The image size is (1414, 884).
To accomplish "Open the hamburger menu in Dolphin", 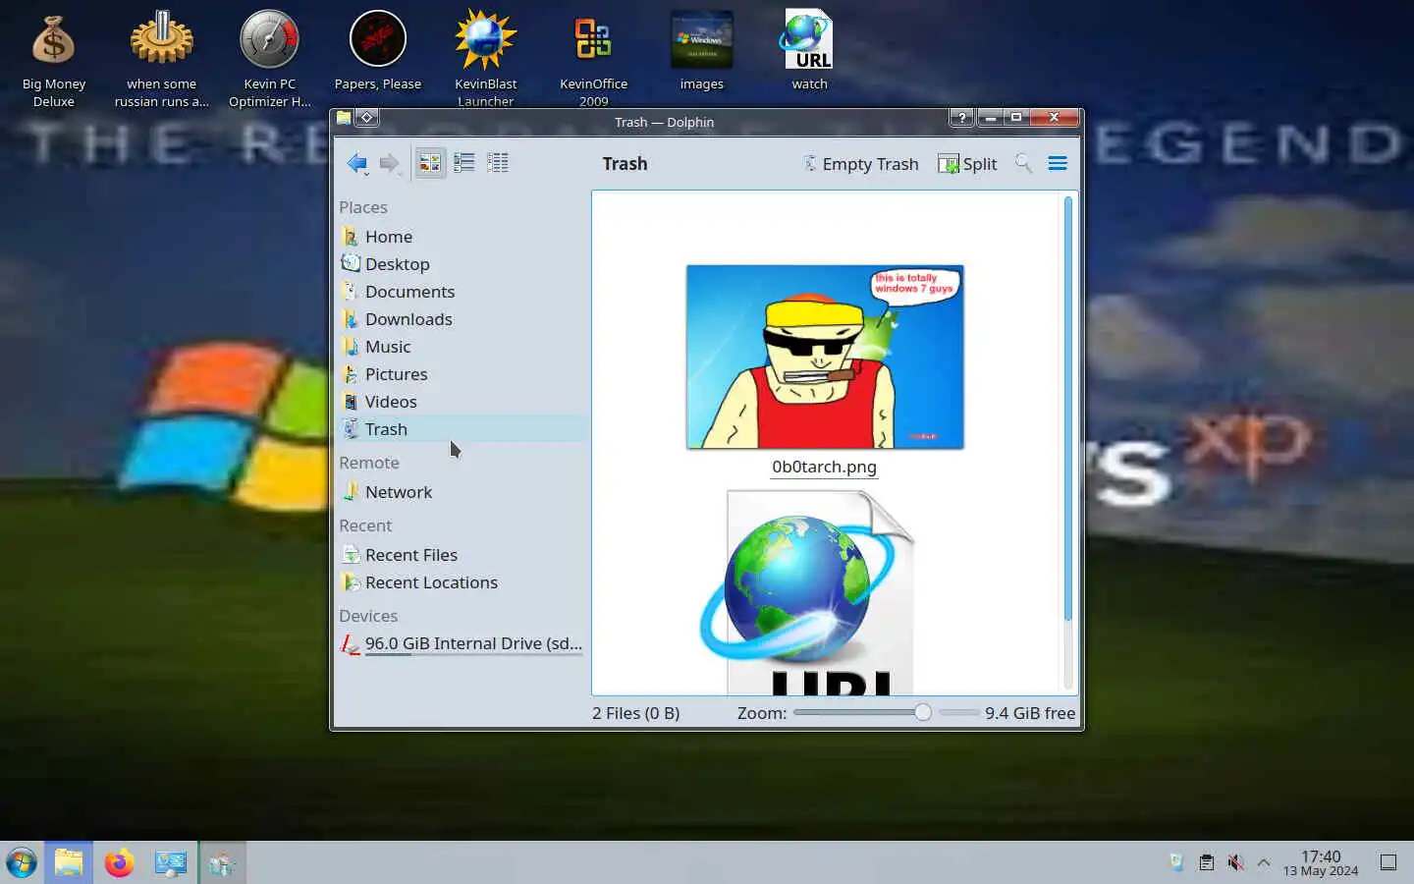I will point(1058,163).
